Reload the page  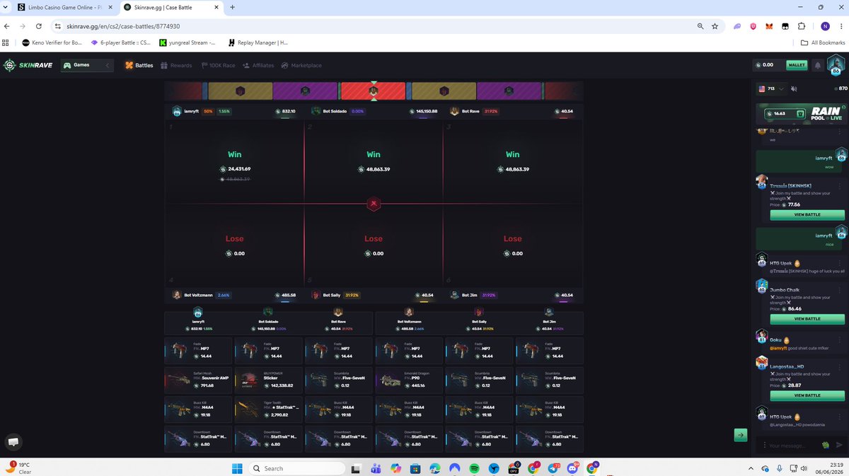click(x=38, y=26)
